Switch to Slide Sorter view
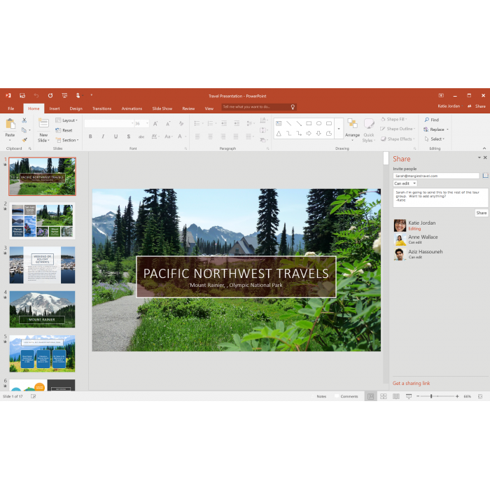 click(x=384, y=396)
